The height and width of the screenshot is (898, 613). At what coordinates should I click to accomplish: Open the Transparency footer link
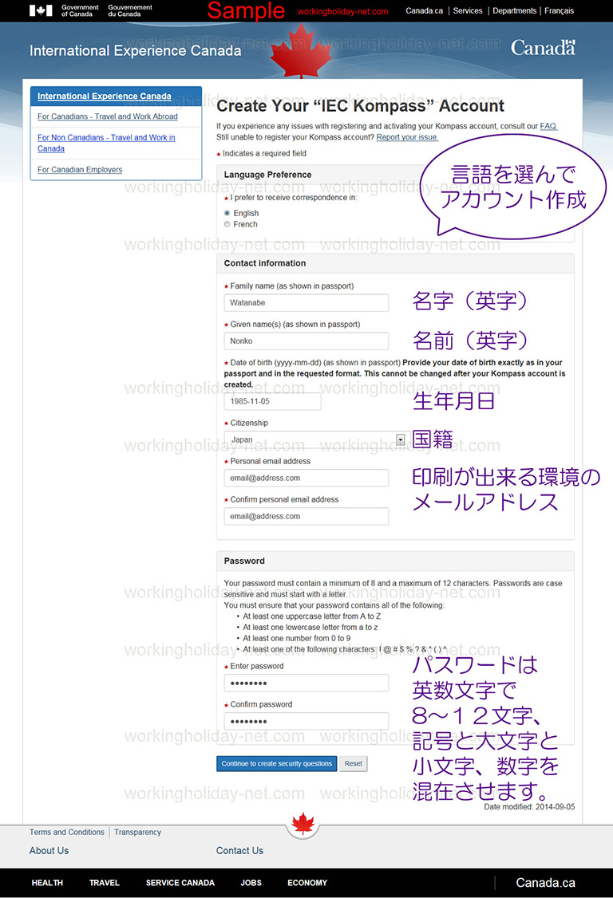[x=137, y=832]
